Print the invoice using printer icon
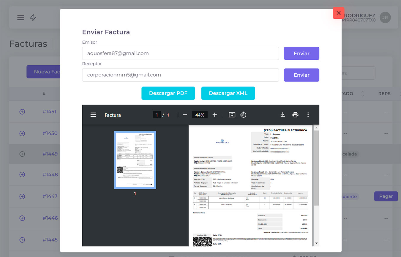This screenshot has height=257, width=401. click(x=295, y=115)
